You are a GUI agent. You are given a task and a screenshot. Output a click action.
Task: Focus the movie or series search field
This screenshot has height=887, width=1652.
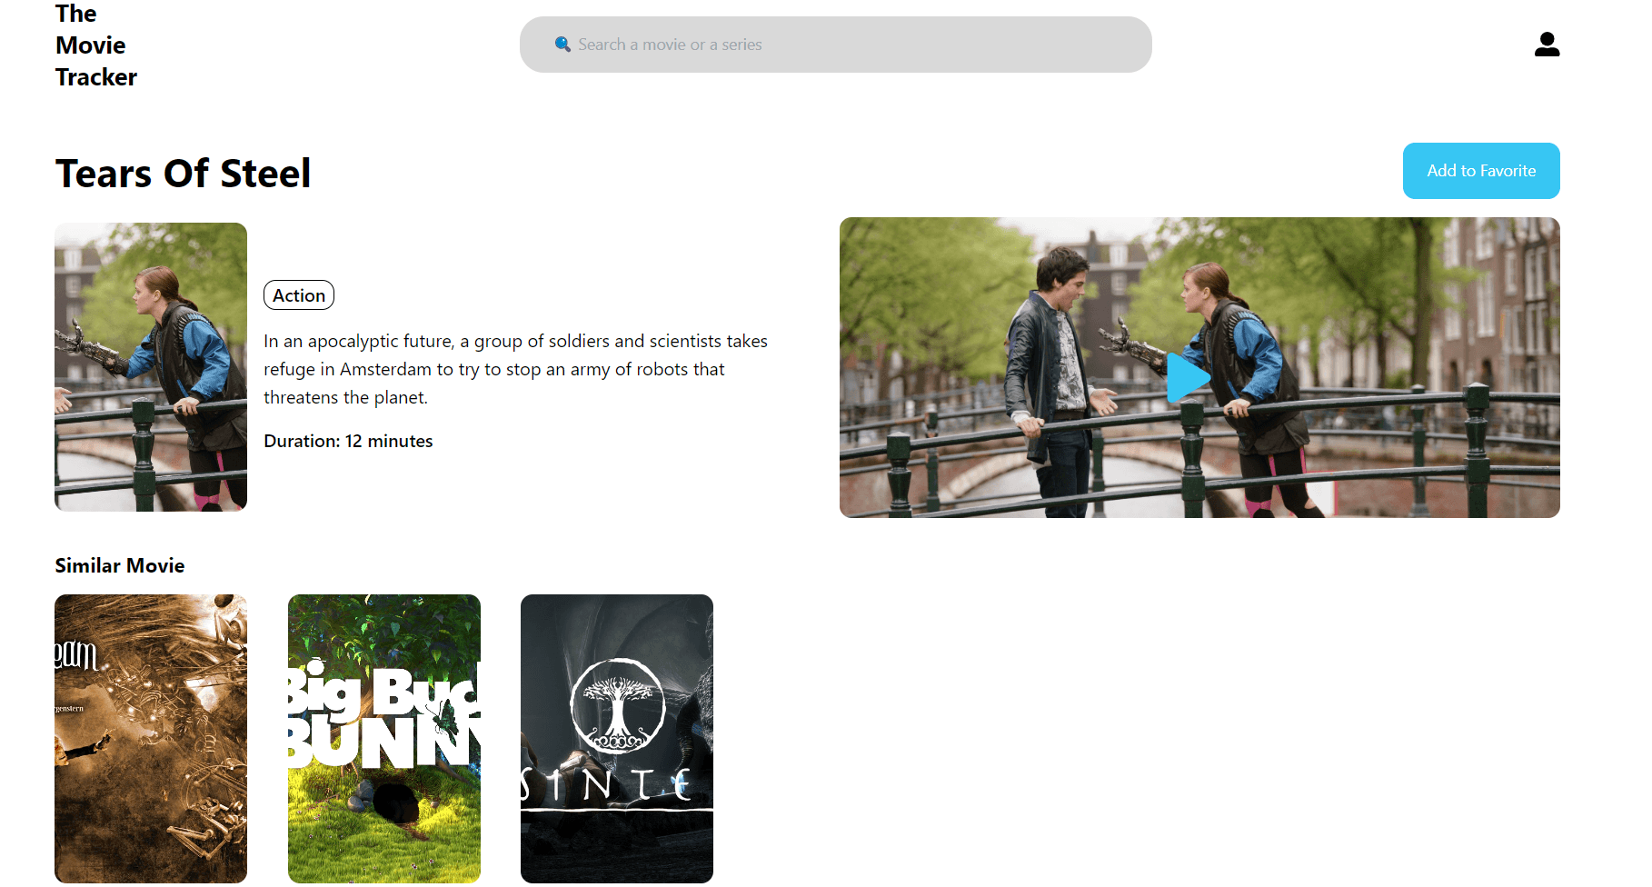click(x=836, y=45)
